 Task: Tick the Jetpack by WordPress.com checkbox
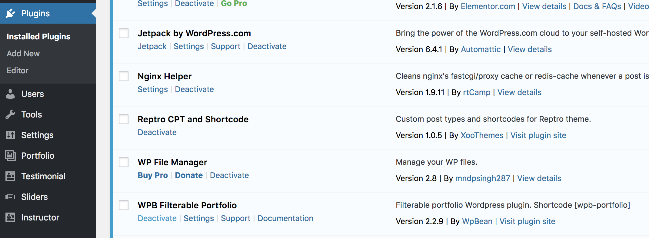pyautogui.click(x=124, y=33)
